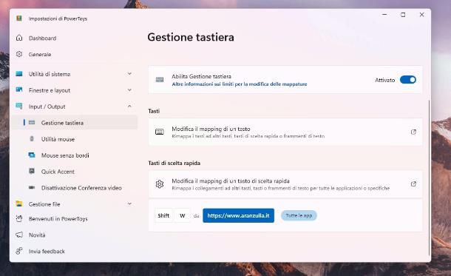Click the Tasti section heading
Viewport: 451px width, 276px height.
tap(154, 111)
